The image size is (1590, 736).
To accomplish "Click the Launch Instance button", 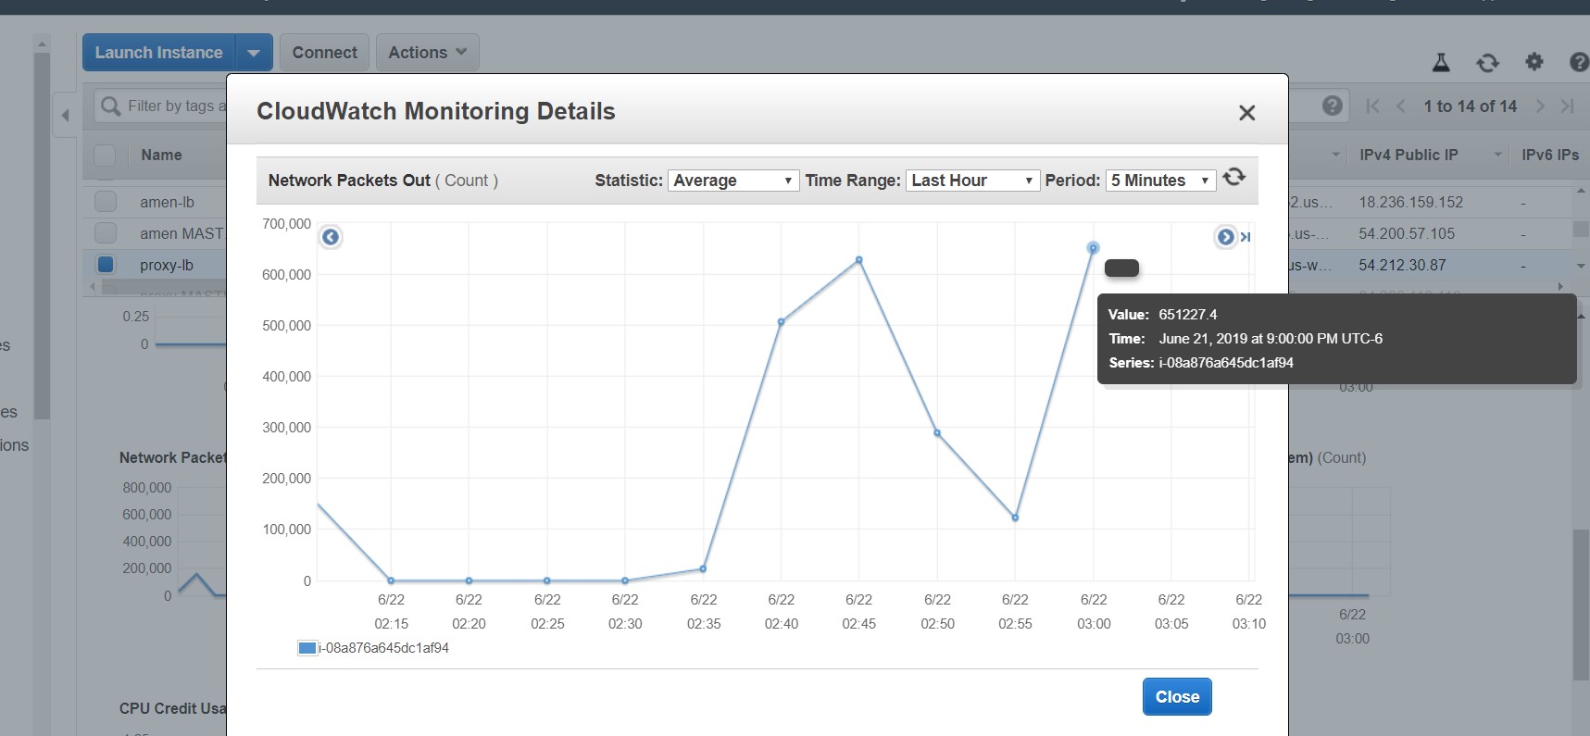I will (x=159, y=53).
